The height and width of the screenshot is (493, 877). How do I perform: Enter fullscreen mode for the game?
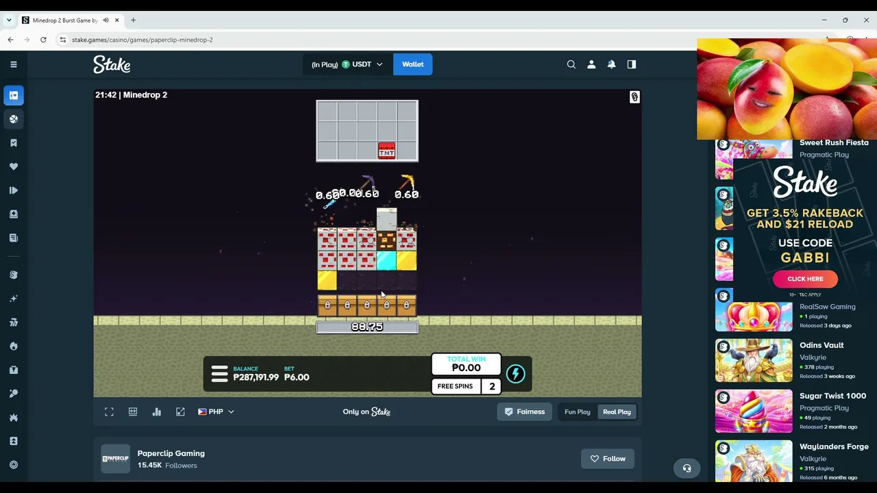tap(109, 412)
